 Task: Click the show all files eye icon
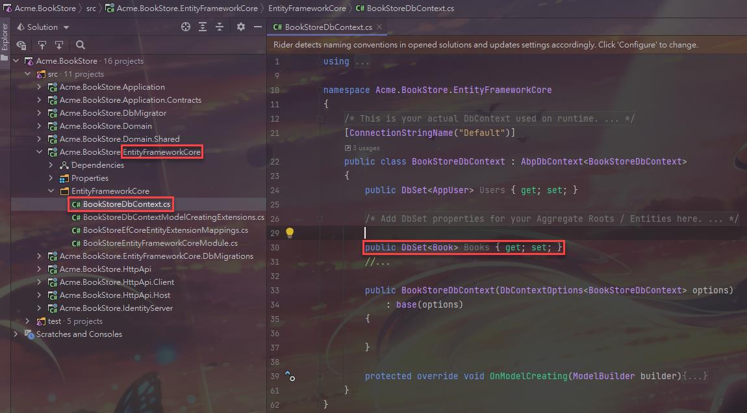pyautogui.click(x=21, y=45)
